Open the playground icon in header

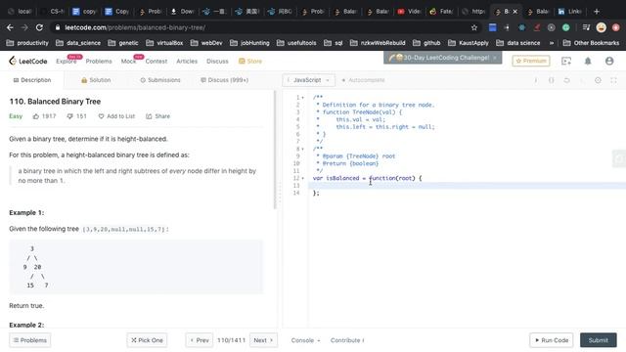(x=566, y=61)
